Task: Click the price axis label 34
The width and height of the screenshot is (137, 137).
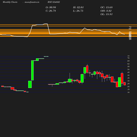Action: point(129,81)
